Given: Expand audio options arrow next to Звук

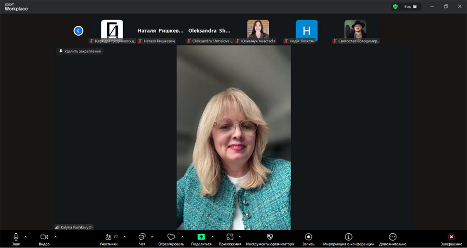Looking at the screenshot, I should (26, 237).
